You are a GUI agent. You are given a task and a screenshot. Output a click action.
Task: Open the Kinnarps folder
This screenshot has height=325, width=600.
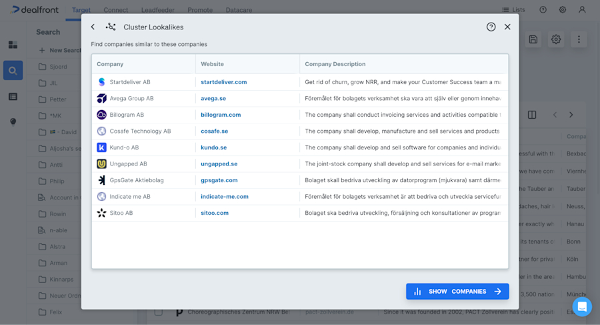pos(56,280)
